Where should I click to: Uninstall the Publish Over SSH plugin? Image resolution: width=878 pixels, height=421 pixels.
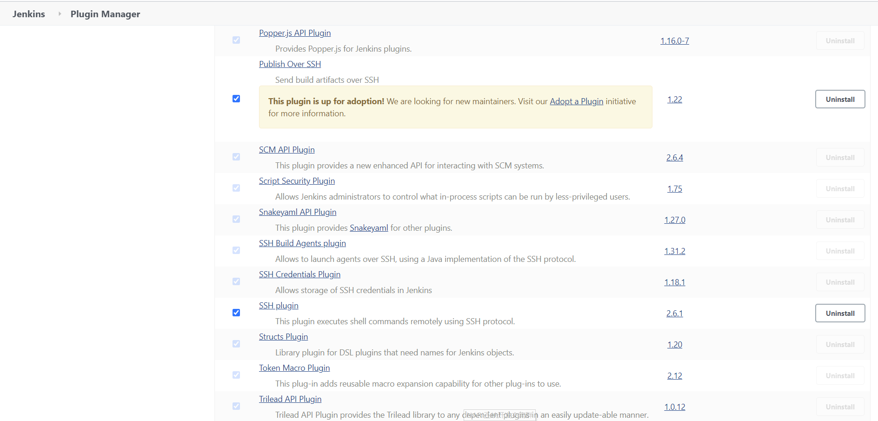pos(840,99)
